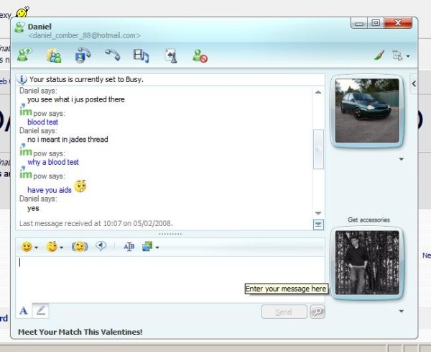Click the Invite someone to conversation icon
The image size is (431, 352).
click(25, 55)
